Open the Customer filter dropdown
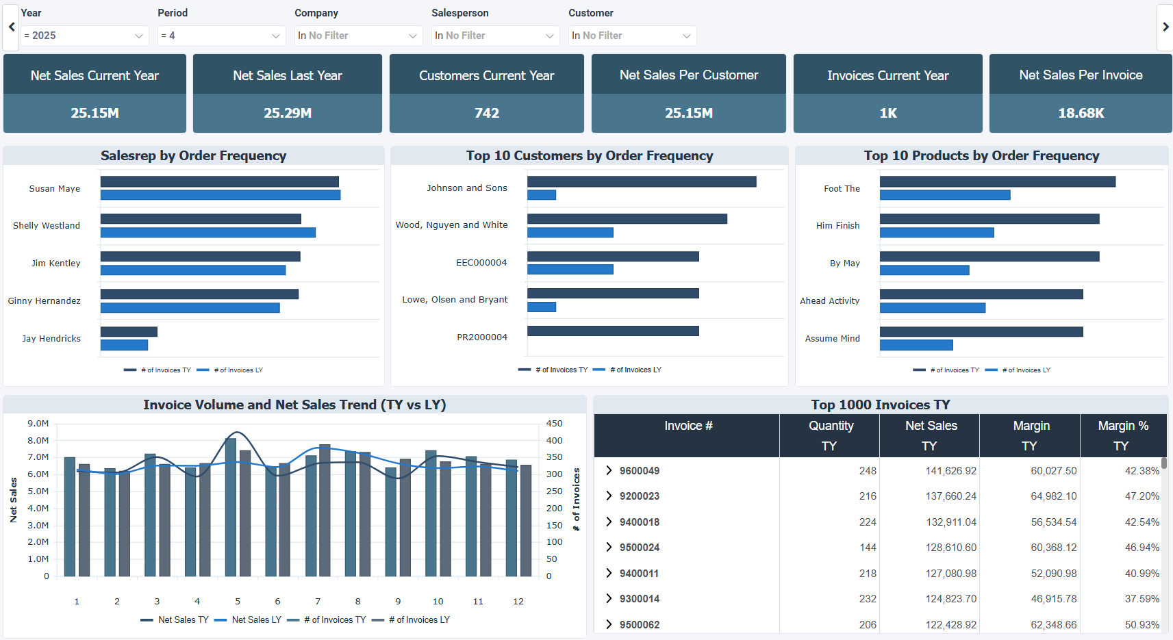1173x640 pixels. (633, 36)
